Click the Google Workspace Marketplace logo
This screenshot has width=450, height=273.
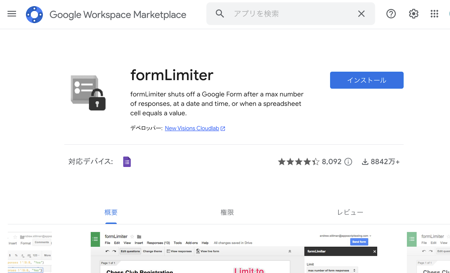(x=34, y=14)
